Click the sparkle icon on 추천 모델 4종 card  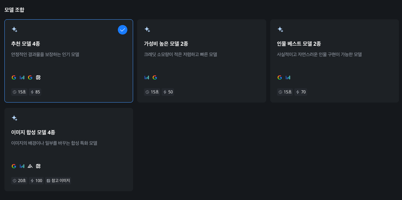point(14,29)
